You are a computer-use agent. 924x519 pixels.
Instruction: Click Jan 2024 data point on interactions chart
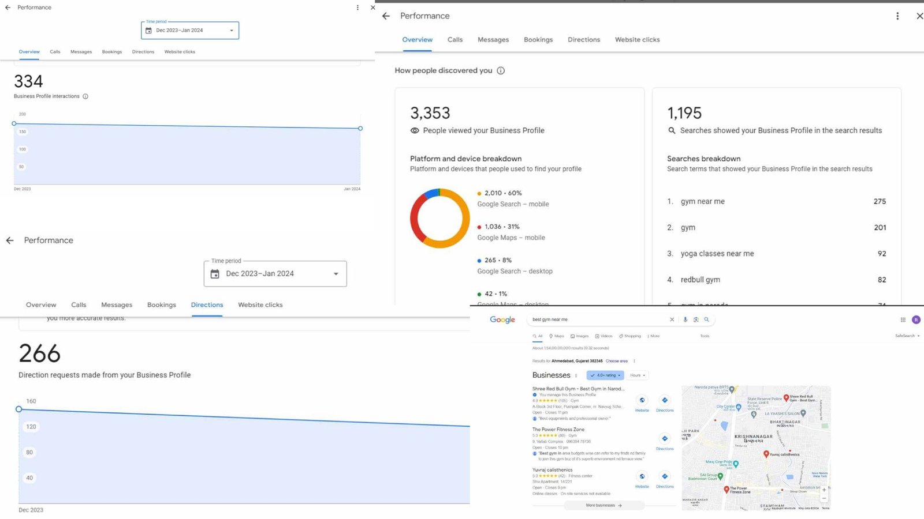point(360,128)
